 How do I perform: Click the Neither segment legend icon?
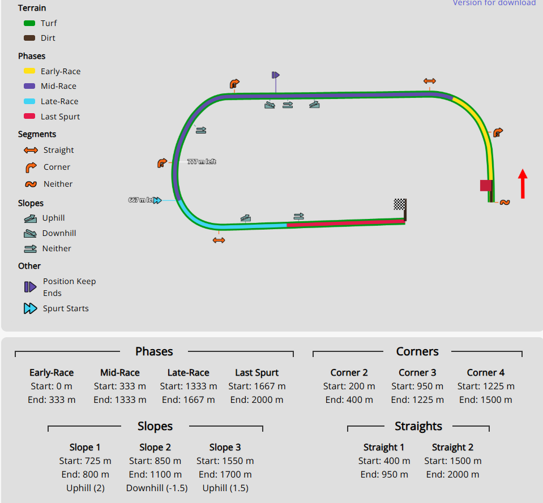click(x=31, y=184)
